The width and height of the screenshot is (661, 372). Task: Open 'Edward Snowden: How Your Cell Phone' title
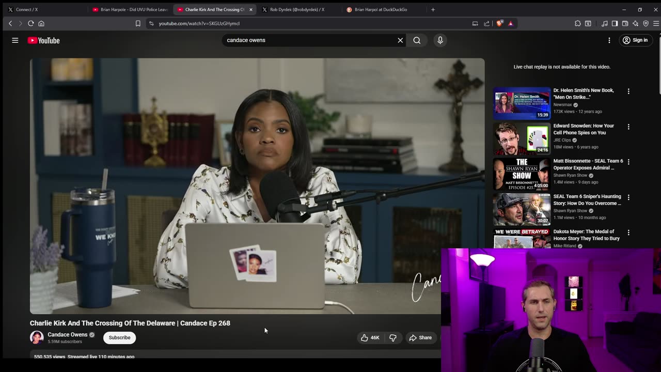point(584,129)
